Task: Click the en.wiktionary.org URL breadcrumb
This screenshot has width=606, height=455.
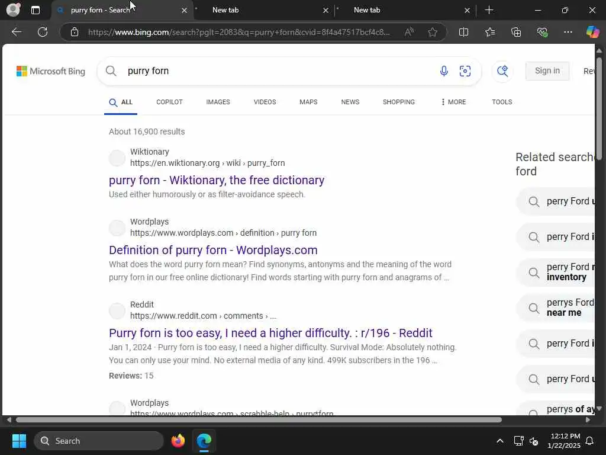Action: (207, 164)
